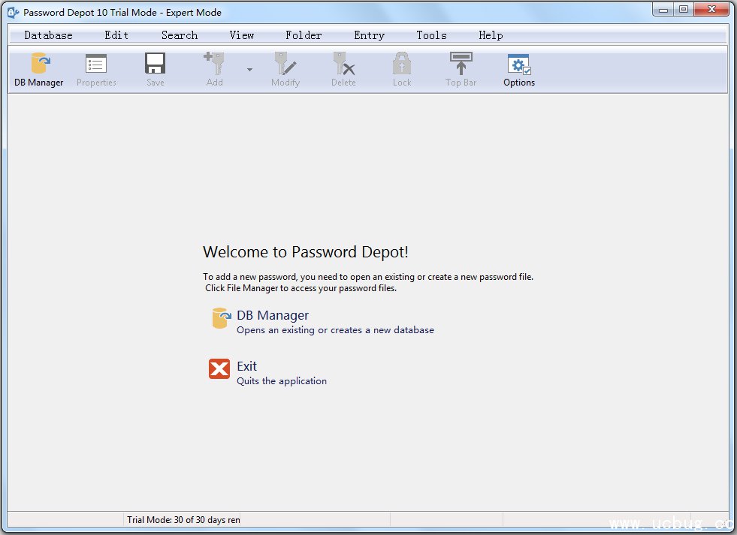Image resolution: width=737 pixels, height=535 pixels.
Task: Open the Folder menu
Action: (304, 35)
